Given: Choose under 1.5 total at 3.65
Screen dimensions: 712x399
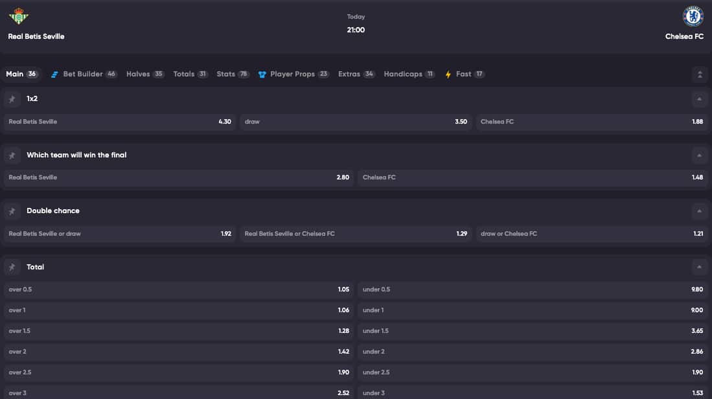Looking at the screenshot, I should point(533,331).
